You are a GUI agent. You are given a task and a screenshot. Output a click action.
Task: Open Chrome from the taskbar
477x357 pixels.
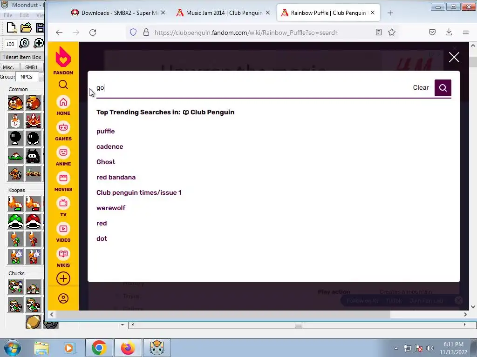pos(99,348)
